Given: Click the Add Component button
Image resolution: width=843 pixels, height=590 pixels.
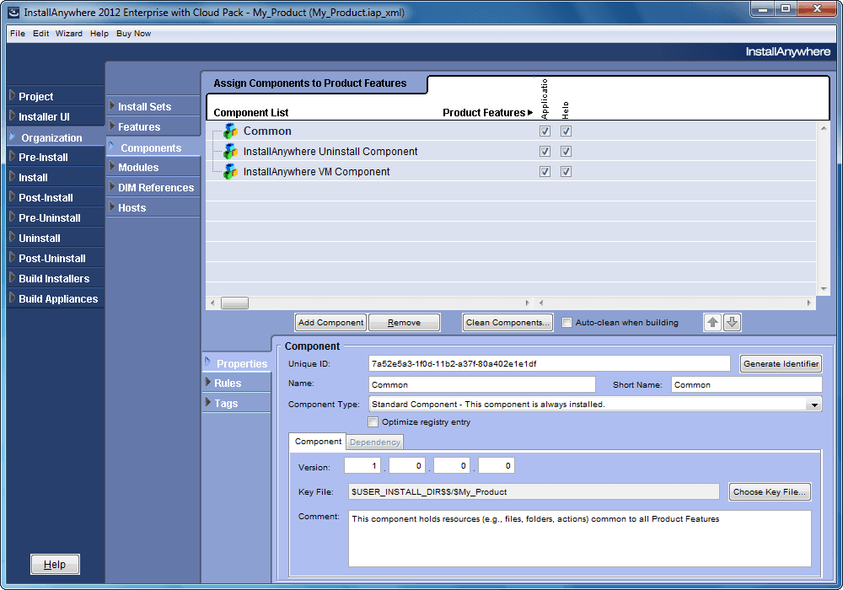Looking at the screenshot, I should point(330,323).
